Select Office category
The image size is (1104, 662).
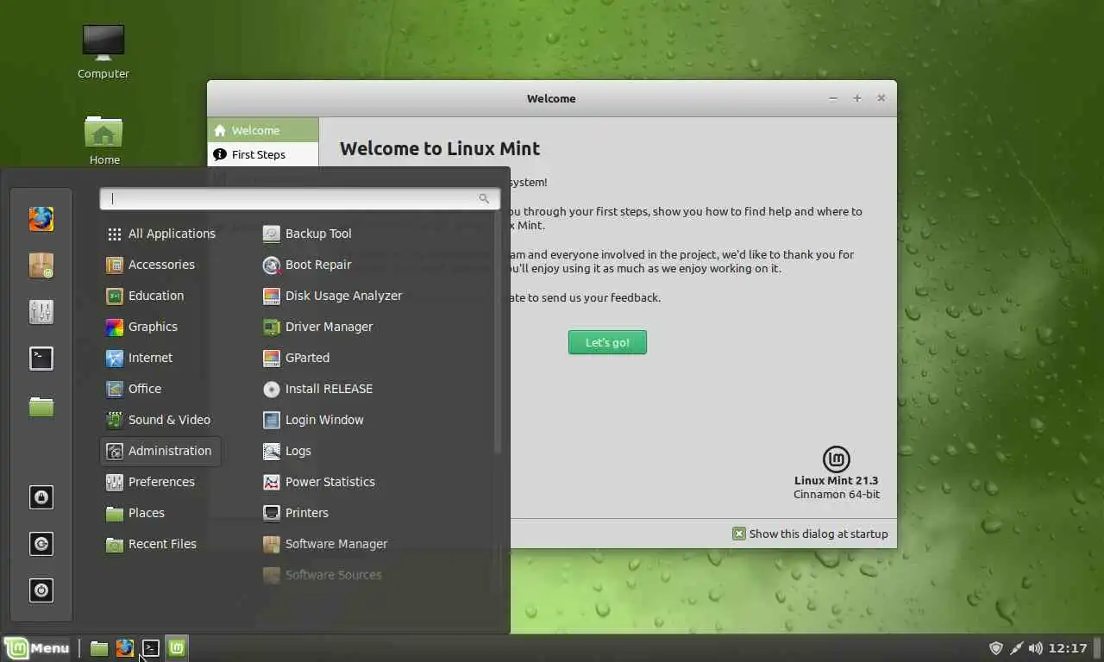pos(160,389)
